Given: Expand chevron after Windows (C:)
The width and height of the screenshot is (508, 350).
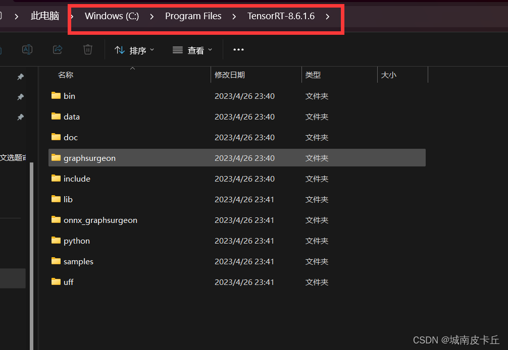Looking at the screenshot, I should coord(152,17).
